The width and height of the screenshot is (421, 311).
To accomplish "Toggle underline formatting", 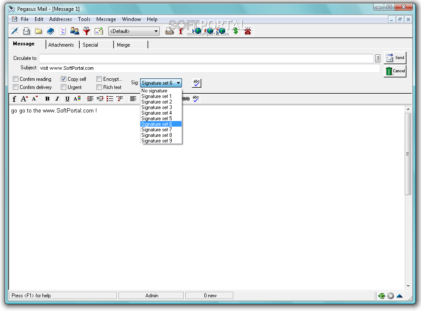I will (67, 99).
